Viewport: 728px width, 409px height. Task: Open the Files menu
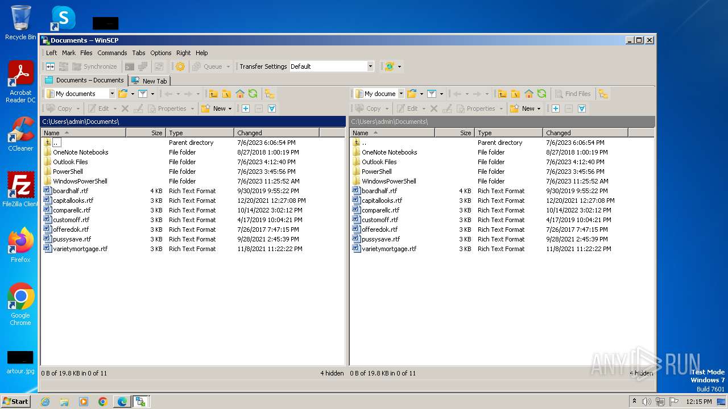86,53
